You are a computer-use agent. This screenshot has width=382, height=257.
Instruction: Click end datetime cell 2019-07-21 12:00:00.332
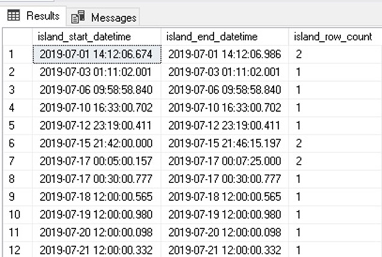(x=225, y=250)
